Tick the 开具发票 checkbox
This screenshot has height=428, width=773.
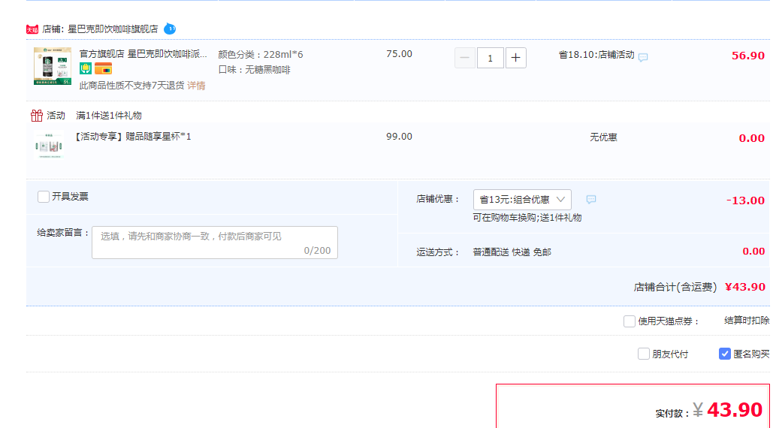coord(44,197)
